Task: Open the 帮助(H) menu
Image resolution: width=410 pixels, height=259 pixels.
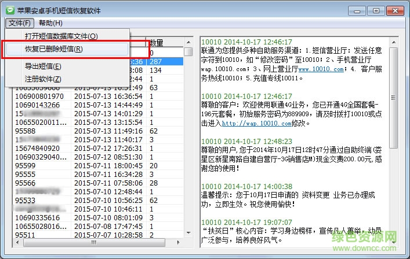Action: [x=50, y=23]
